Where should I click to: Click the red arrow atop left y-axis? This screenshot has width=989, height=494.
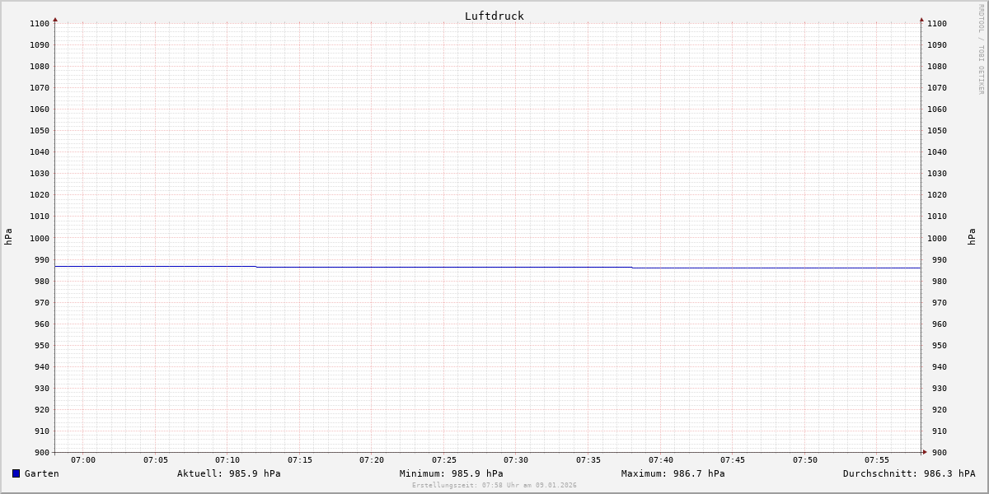[55, 19]
